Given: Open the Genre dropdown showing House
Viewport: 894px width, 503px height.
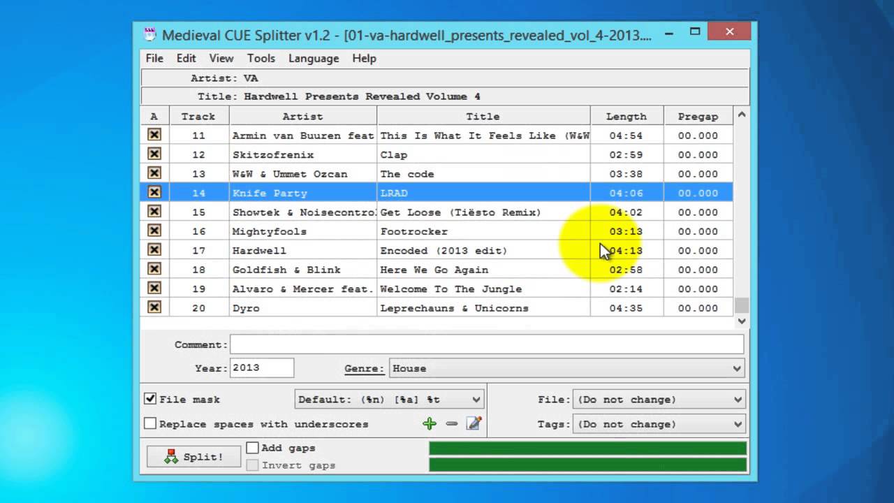Looking at the screenshot, I should point(566,368).
